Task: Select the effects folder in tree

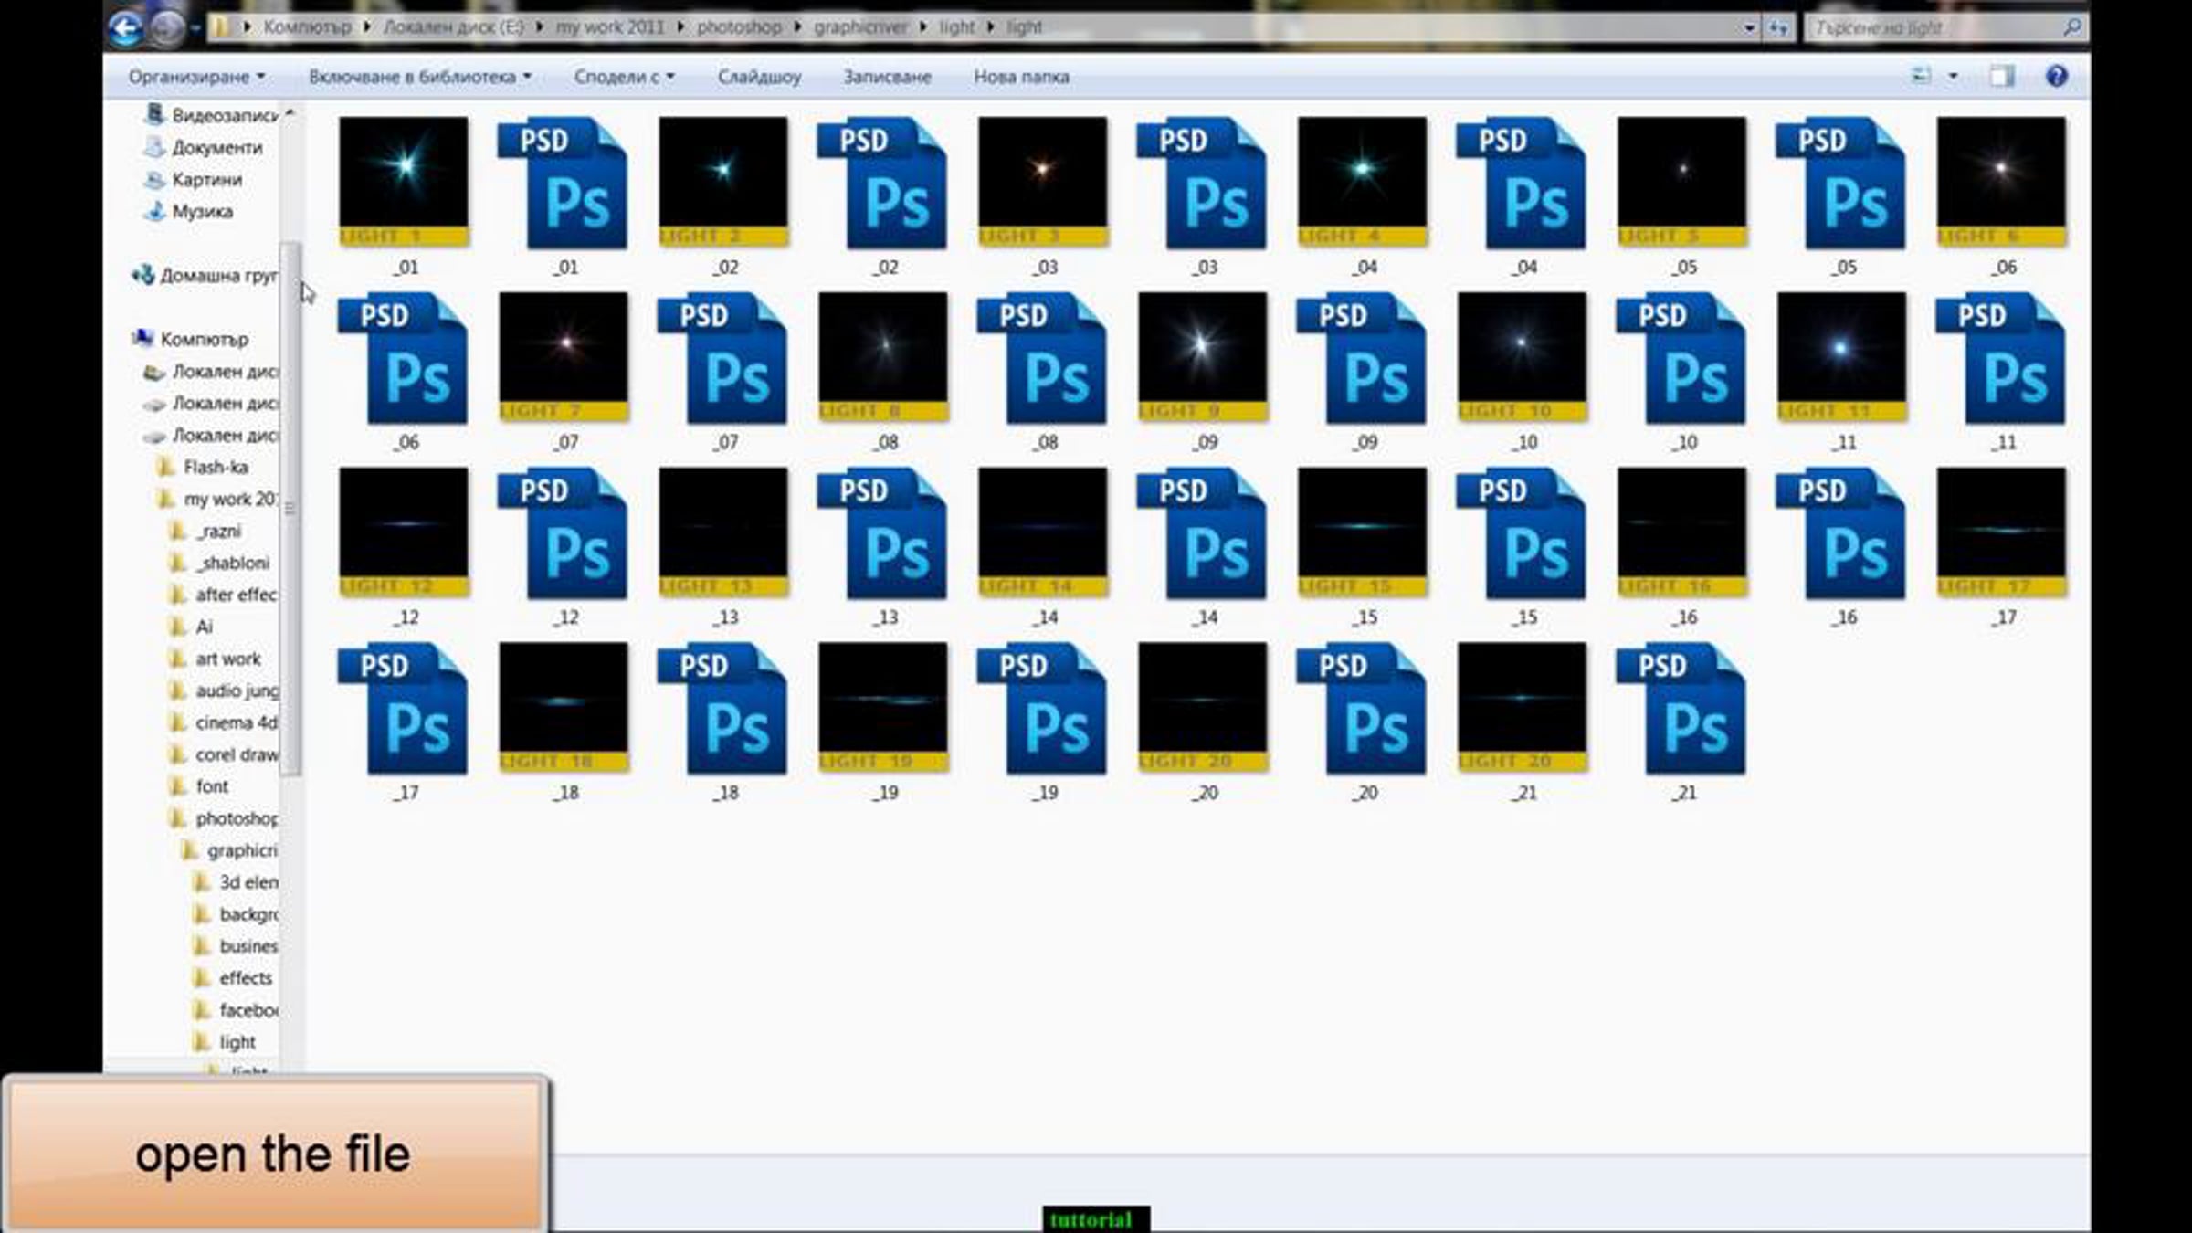Action: click(x=235, y=978)
